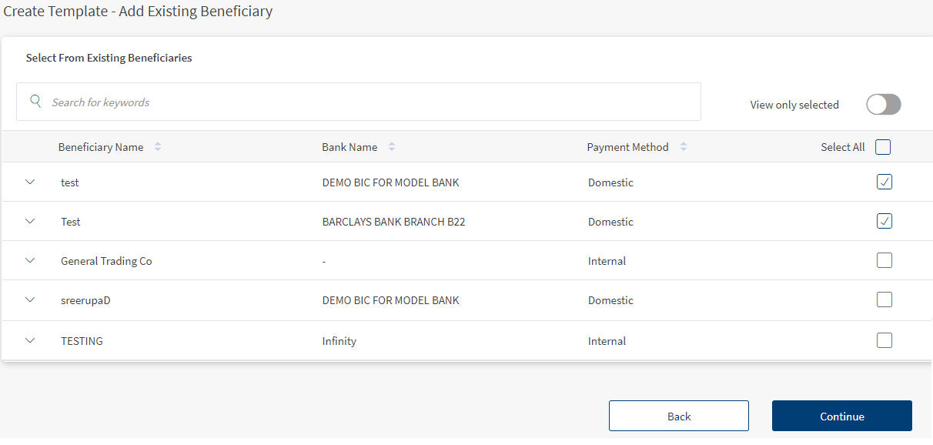Click the search magnifier icon
The height and width of the screenshot is (445, 933).
35,102
